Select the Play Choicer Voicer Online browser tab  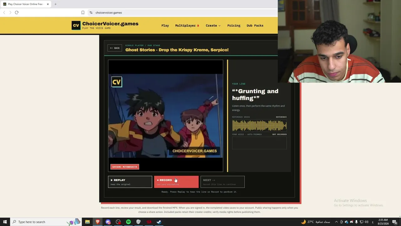pos(26,4)
